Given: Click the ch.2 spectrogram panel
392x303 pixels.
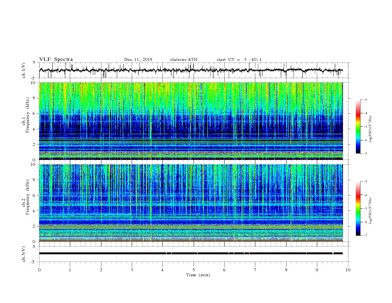Looking at the screenshot, I should tap(191, 203).
